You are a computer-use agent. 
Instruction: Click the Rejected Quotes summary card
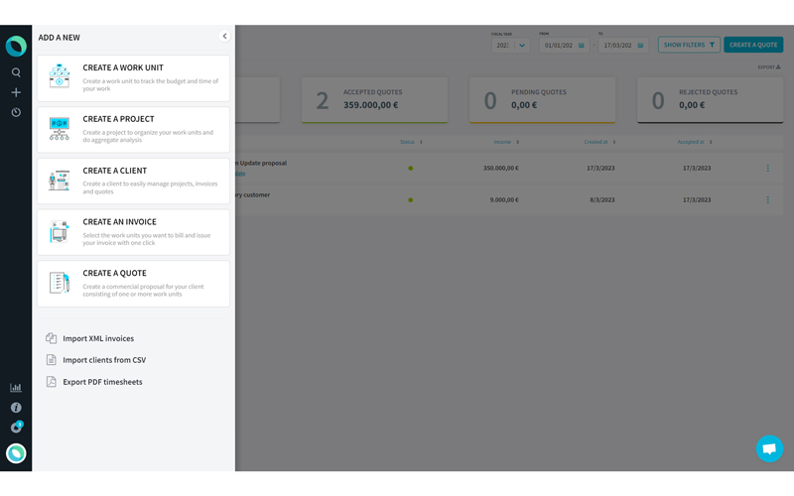click(x=710, y=100)
